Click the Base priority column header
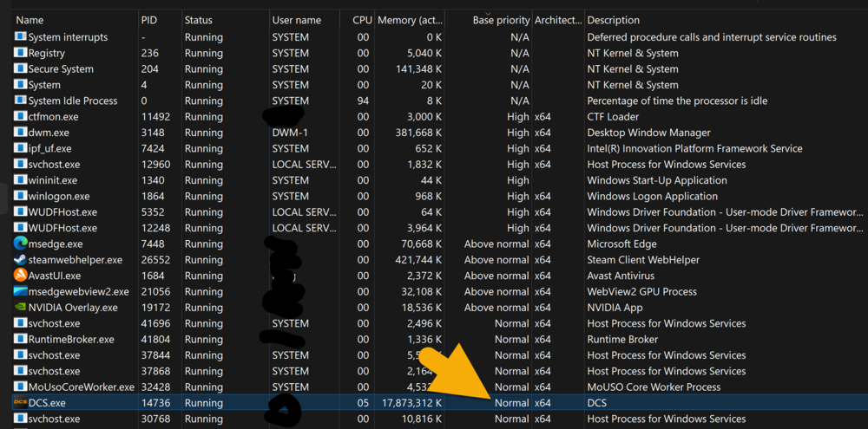The height and width of the screenshot is (429, 868). 501,21
